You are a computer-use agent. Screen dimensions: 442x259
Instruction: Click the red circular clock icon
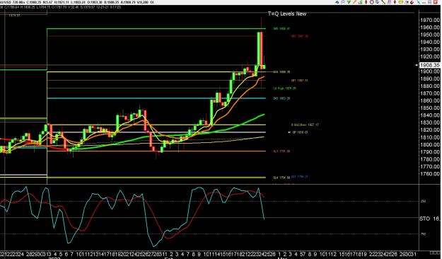pyautogui.click(x=371, y=2)
